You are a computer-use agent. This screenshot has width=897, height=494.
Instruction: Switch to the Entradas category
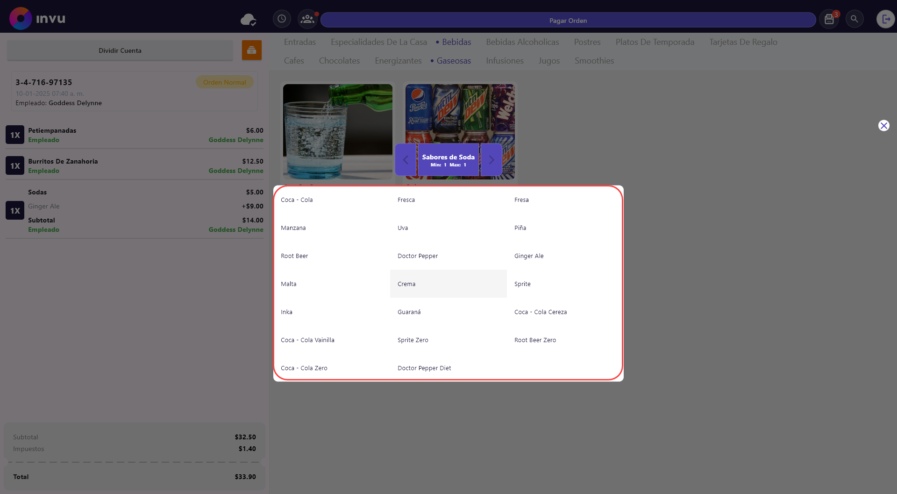(300, 42)
